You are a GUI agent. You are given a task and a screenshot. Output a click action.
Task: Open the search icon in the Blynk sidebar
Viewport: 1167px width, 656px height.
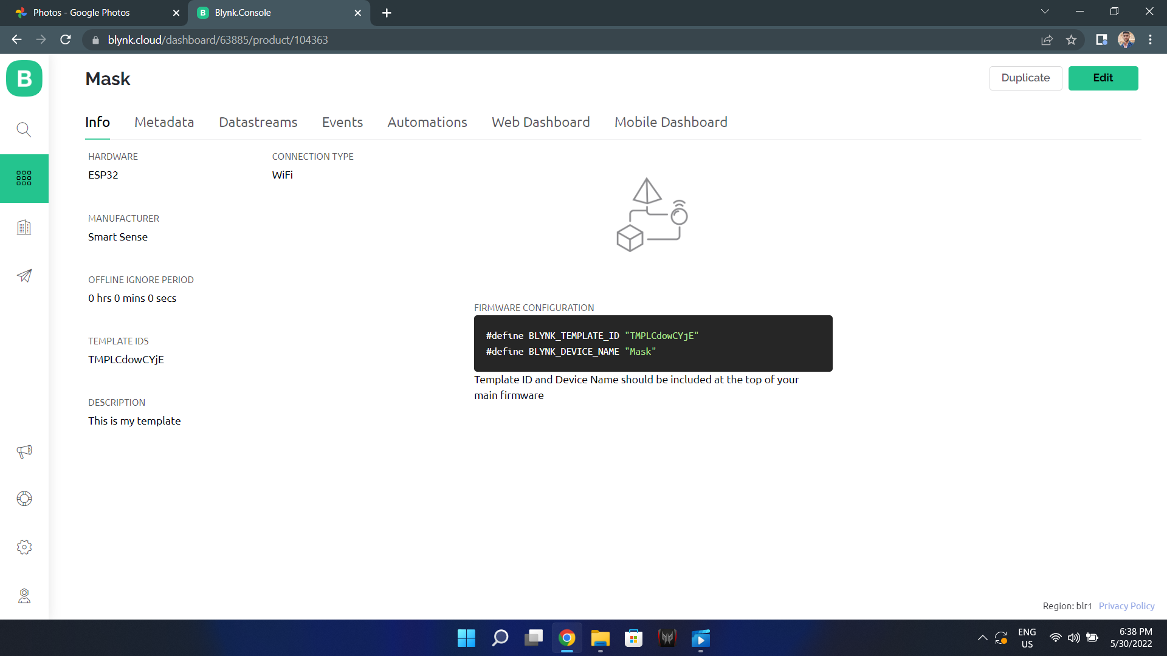(24, 129)
